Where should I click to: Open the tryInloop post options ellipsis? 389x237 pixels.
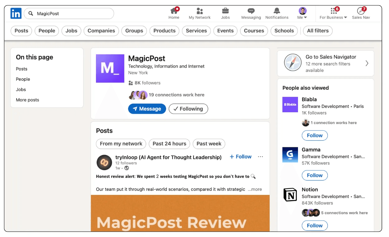(x=261, y=157)
